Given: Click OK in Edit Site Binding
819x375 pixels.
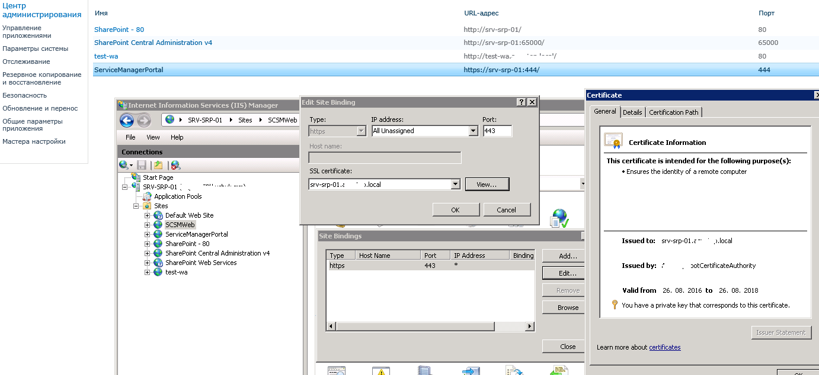Looking at the screenshot, I should [x=456, y=210].
